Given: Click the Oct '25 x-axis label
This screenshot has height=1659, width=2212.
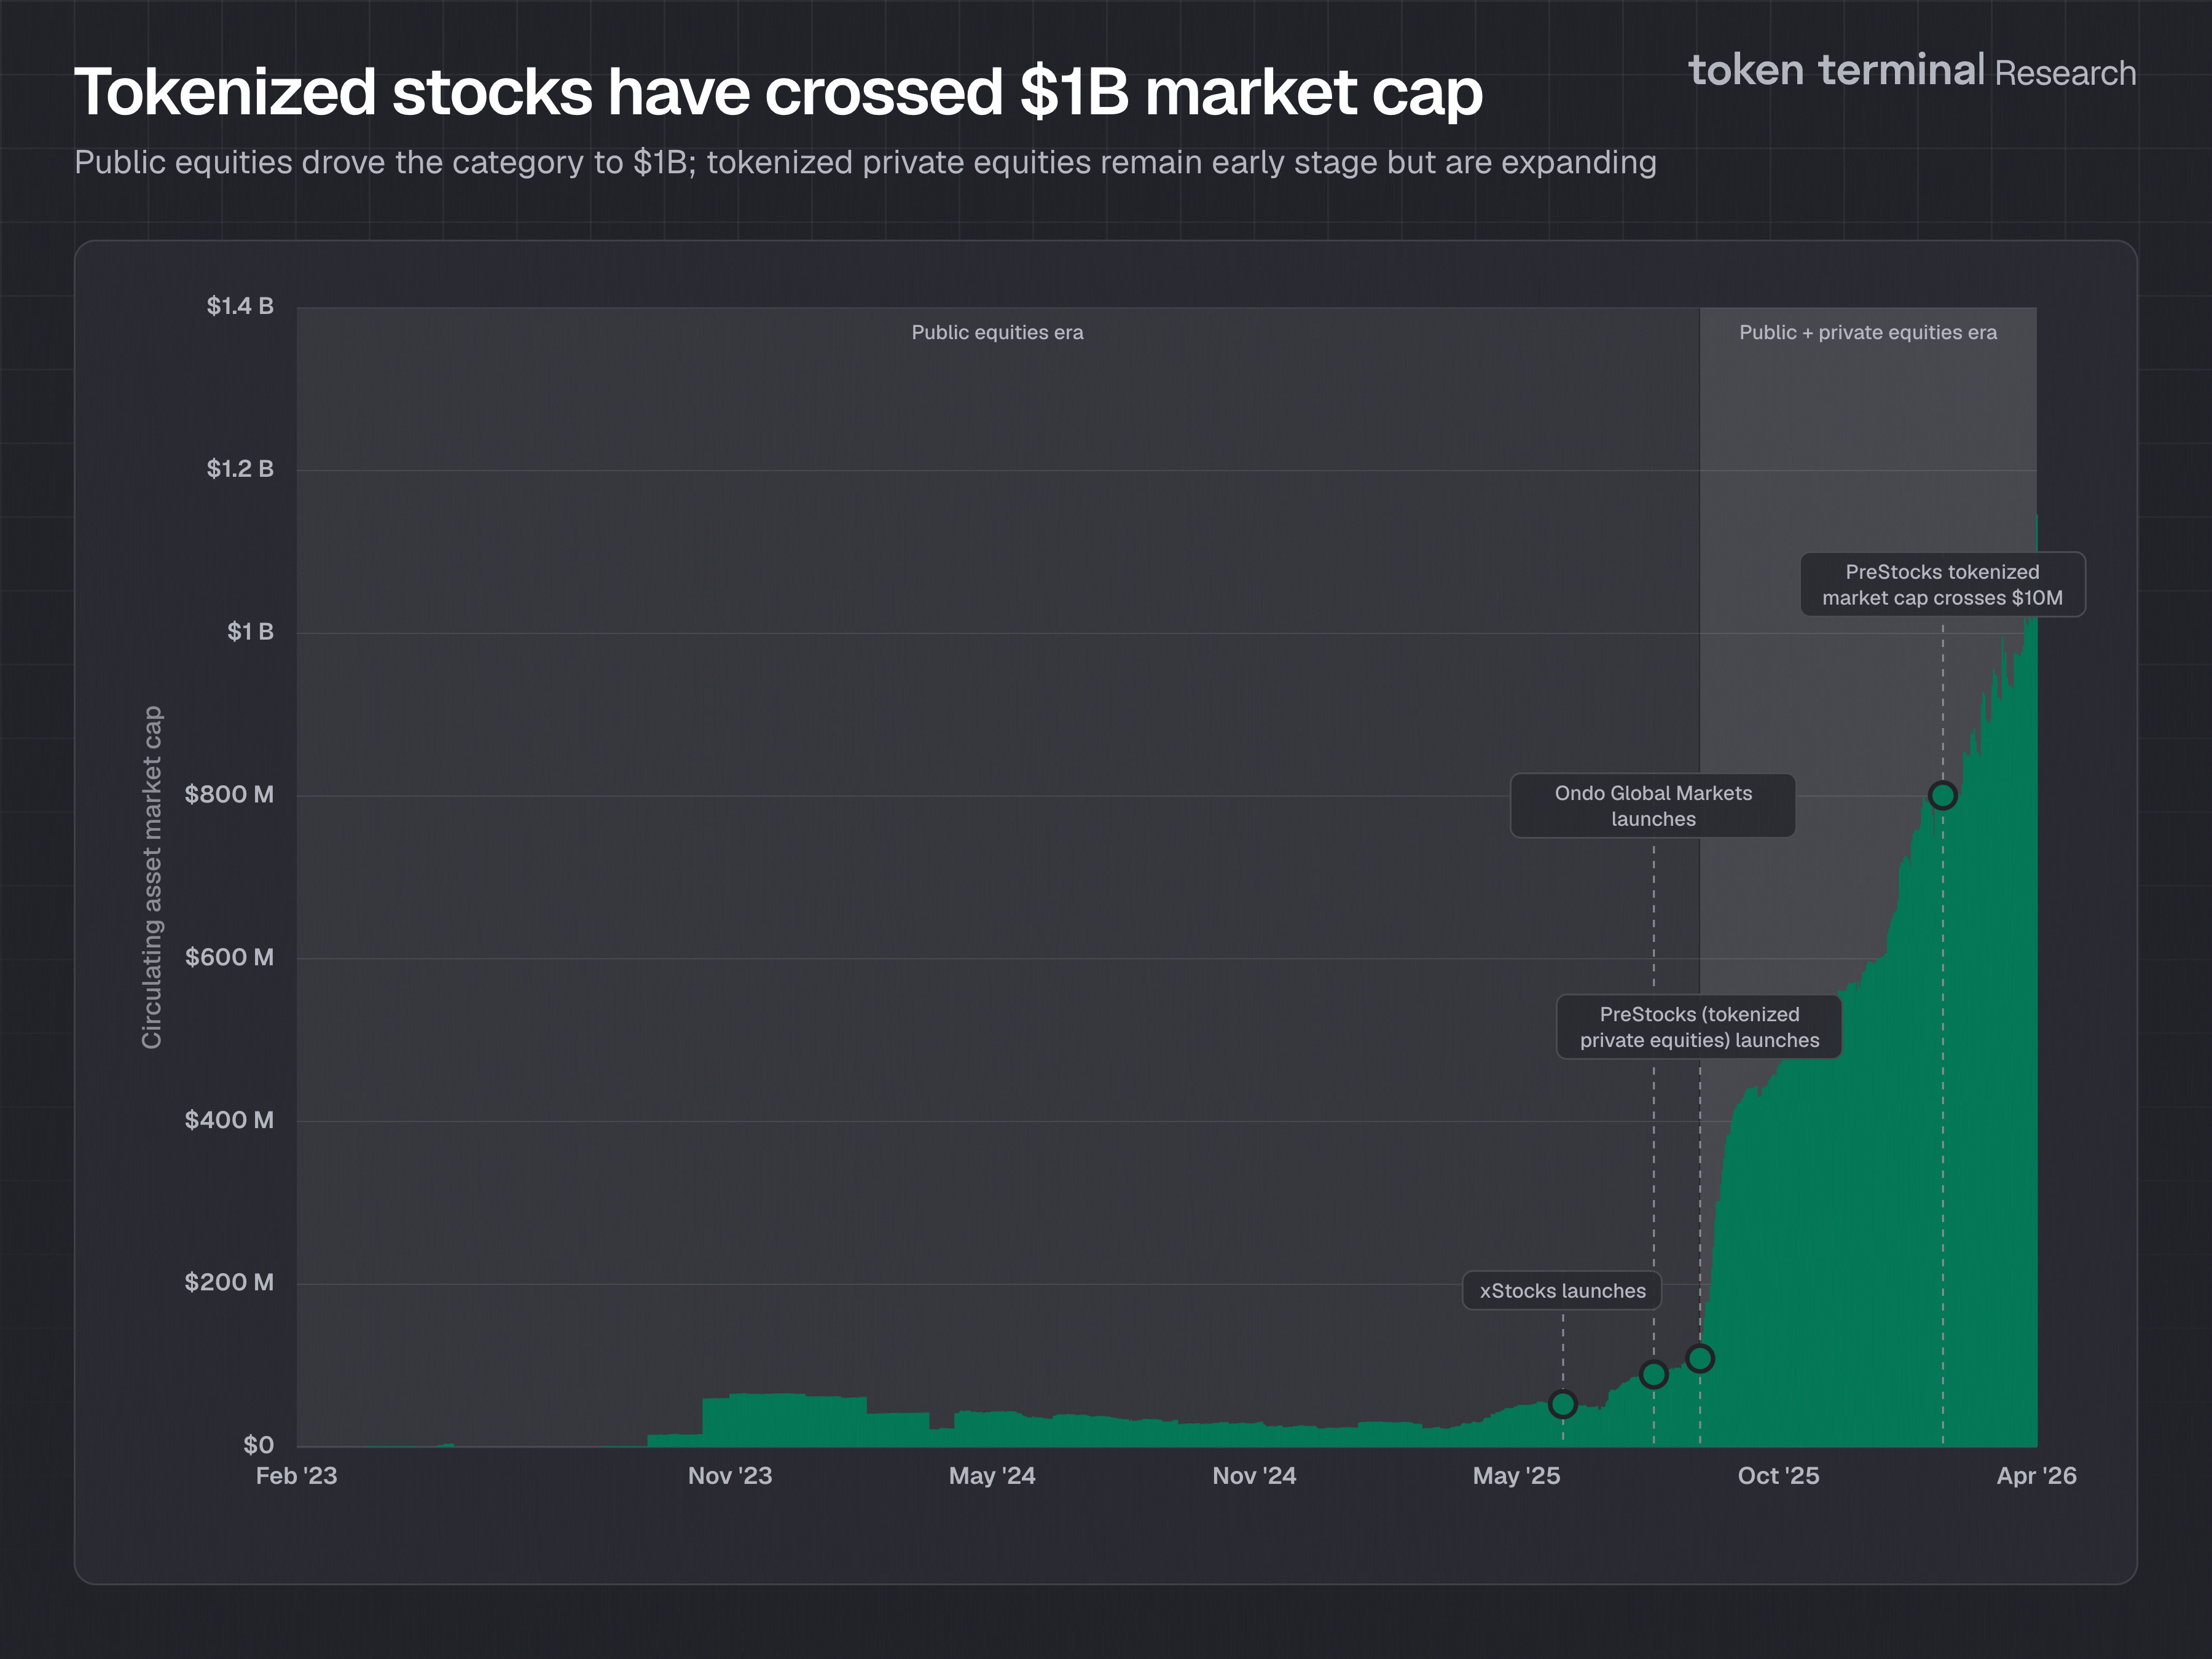Looking at the screenshot, I should [1778, 1475].
